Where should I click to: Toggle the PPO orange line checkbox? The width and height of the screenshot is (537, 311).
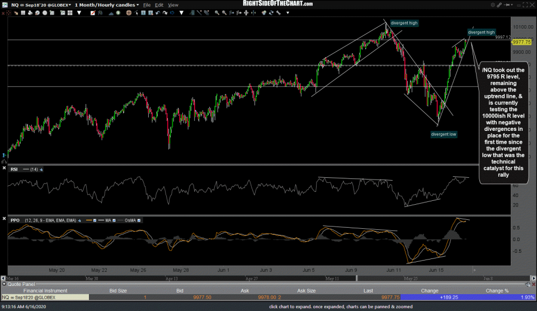tap(95, 220)
